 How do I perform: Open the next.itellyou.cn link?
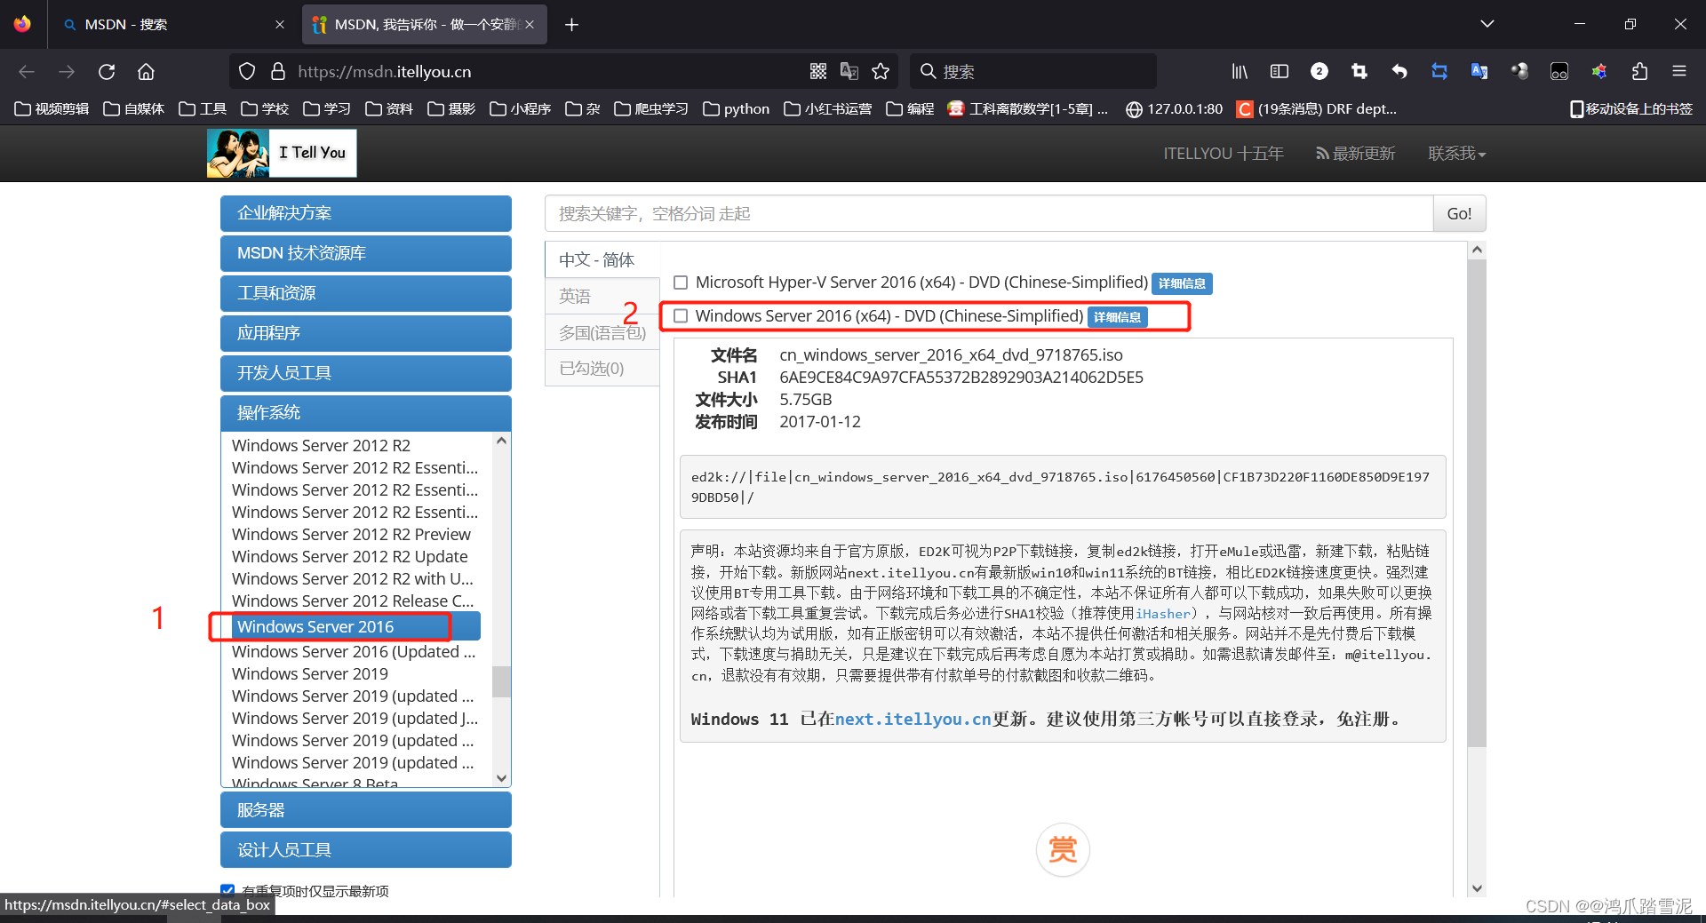click(x=913, y=720)
